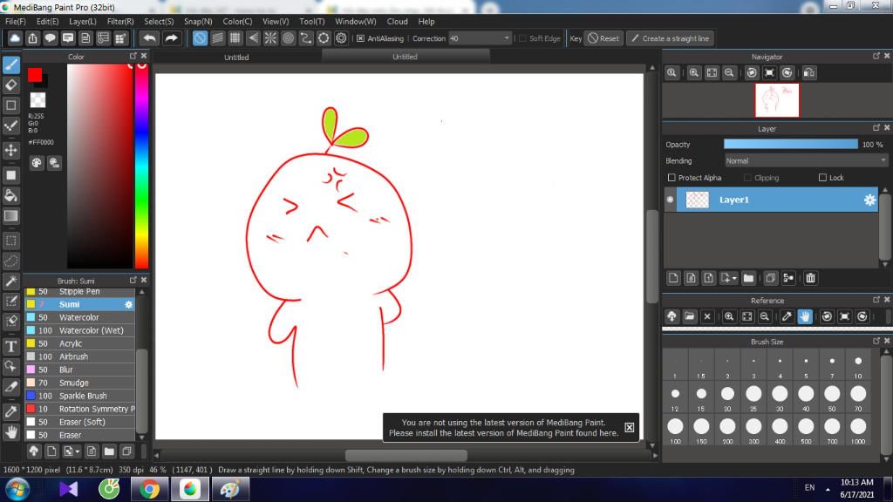Select the Hand tool

10,432
